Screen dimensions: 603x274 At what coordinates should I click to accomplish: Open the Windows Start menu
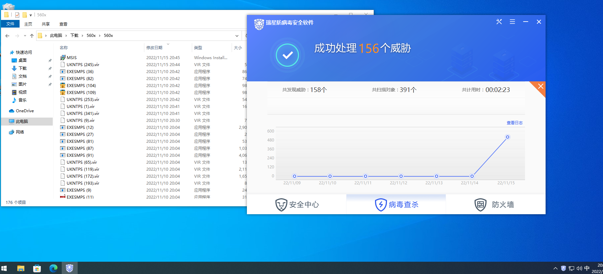(x=4, y=268)
